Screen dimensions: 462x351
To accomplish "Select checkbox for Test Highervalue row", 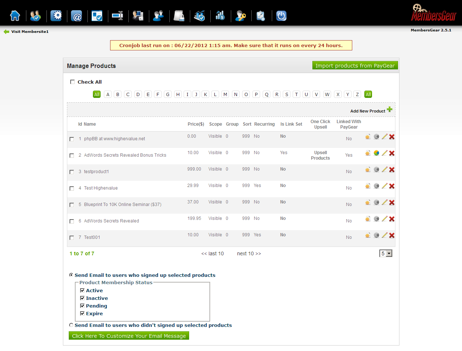I will tap(72, 188).
